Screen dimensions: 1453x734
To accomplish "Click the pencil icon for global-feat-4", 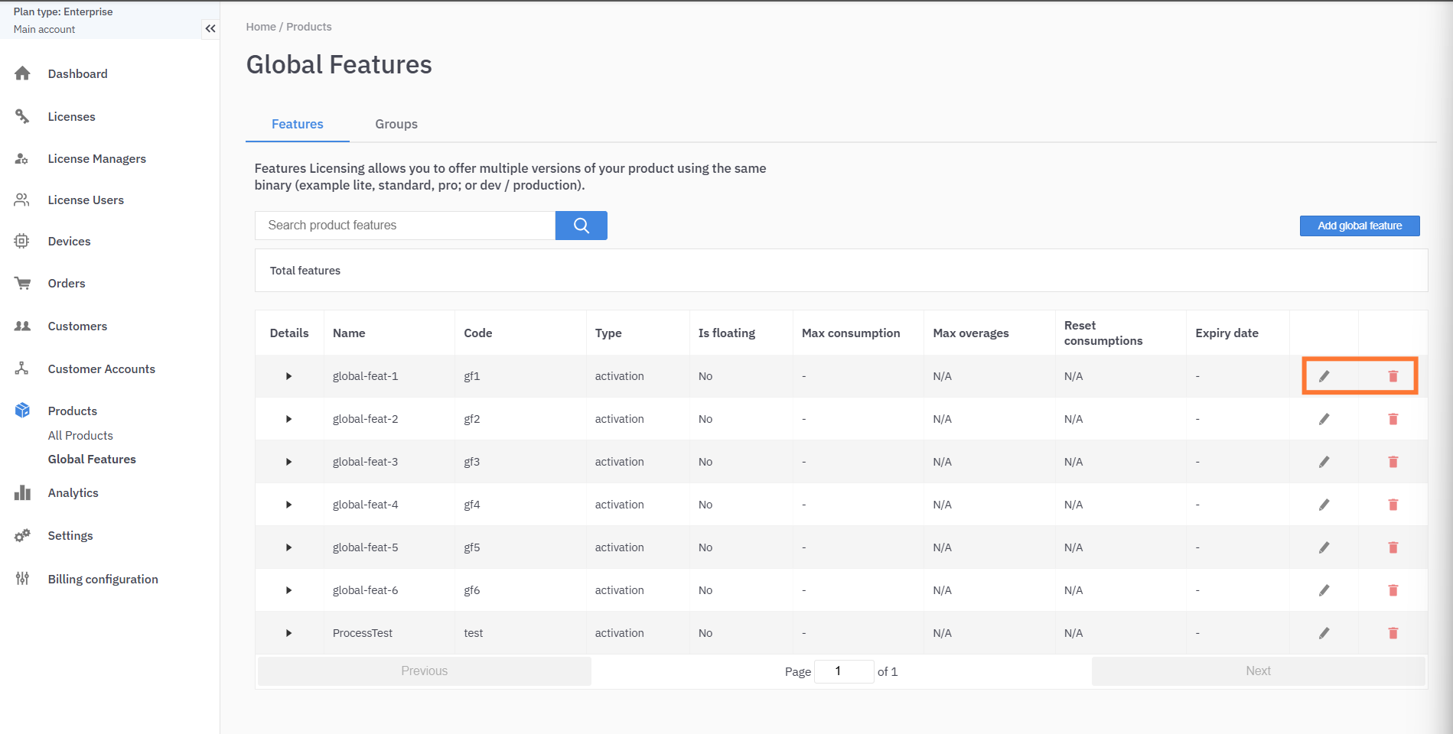I will (1324, 505).
